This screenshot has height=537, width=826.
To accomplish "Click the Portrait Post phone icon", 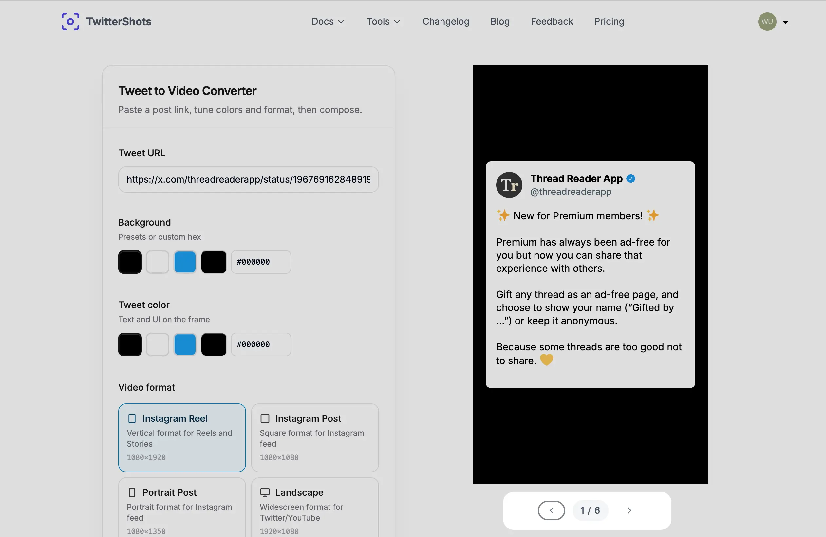I will coord(132,492).
